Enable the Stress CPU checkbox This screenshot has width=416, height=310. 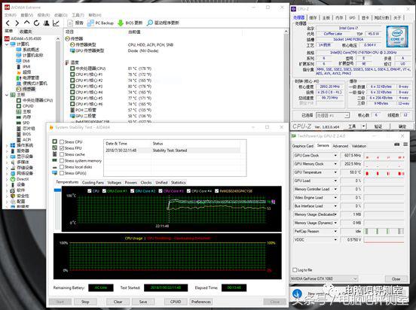pos(62,141)
